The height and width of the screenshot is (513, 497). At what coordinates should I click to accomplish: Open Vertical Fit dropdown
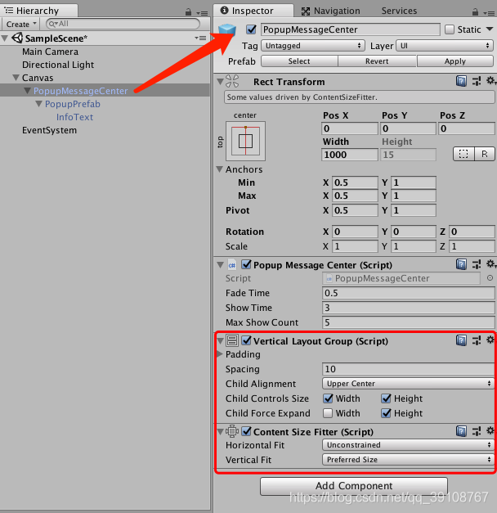(x=408, y=460)
